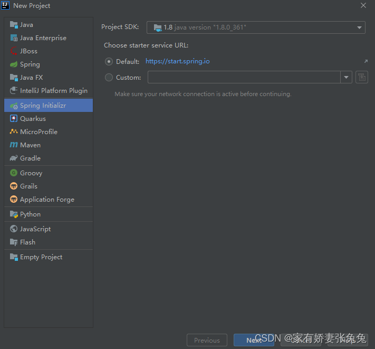375x349 pixels.
Task: Click the JavaScript globe icon
Action: 14,229
